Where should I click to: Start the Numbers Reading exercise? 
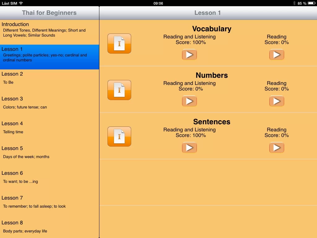(x=276, y=101)
